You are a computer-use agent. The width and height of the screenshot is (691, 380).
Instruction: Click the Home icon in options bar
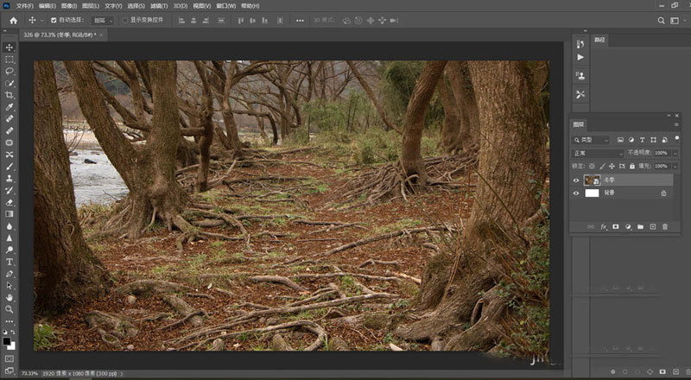click(x=13, y=20)
